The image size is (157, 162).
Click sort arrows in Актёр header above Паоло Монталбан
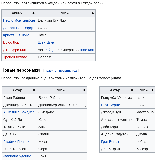point(33,13)
